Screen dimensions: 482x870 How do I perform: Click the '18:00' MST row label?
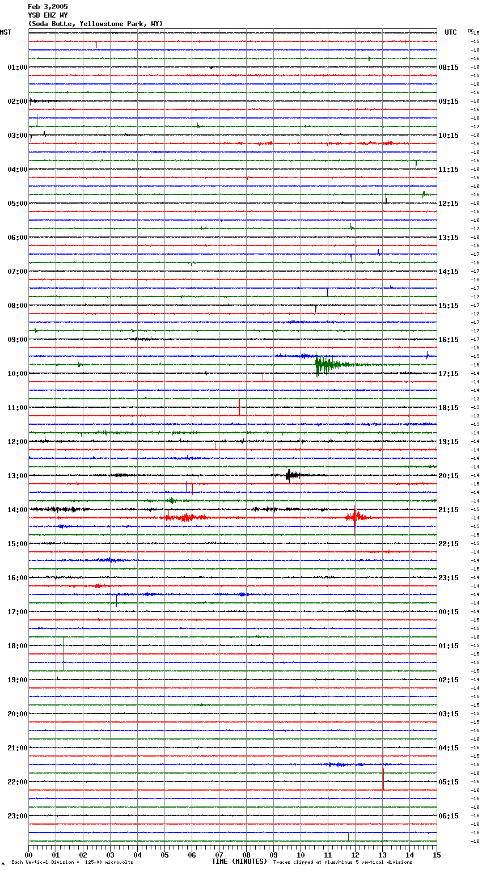click(18, 646)
